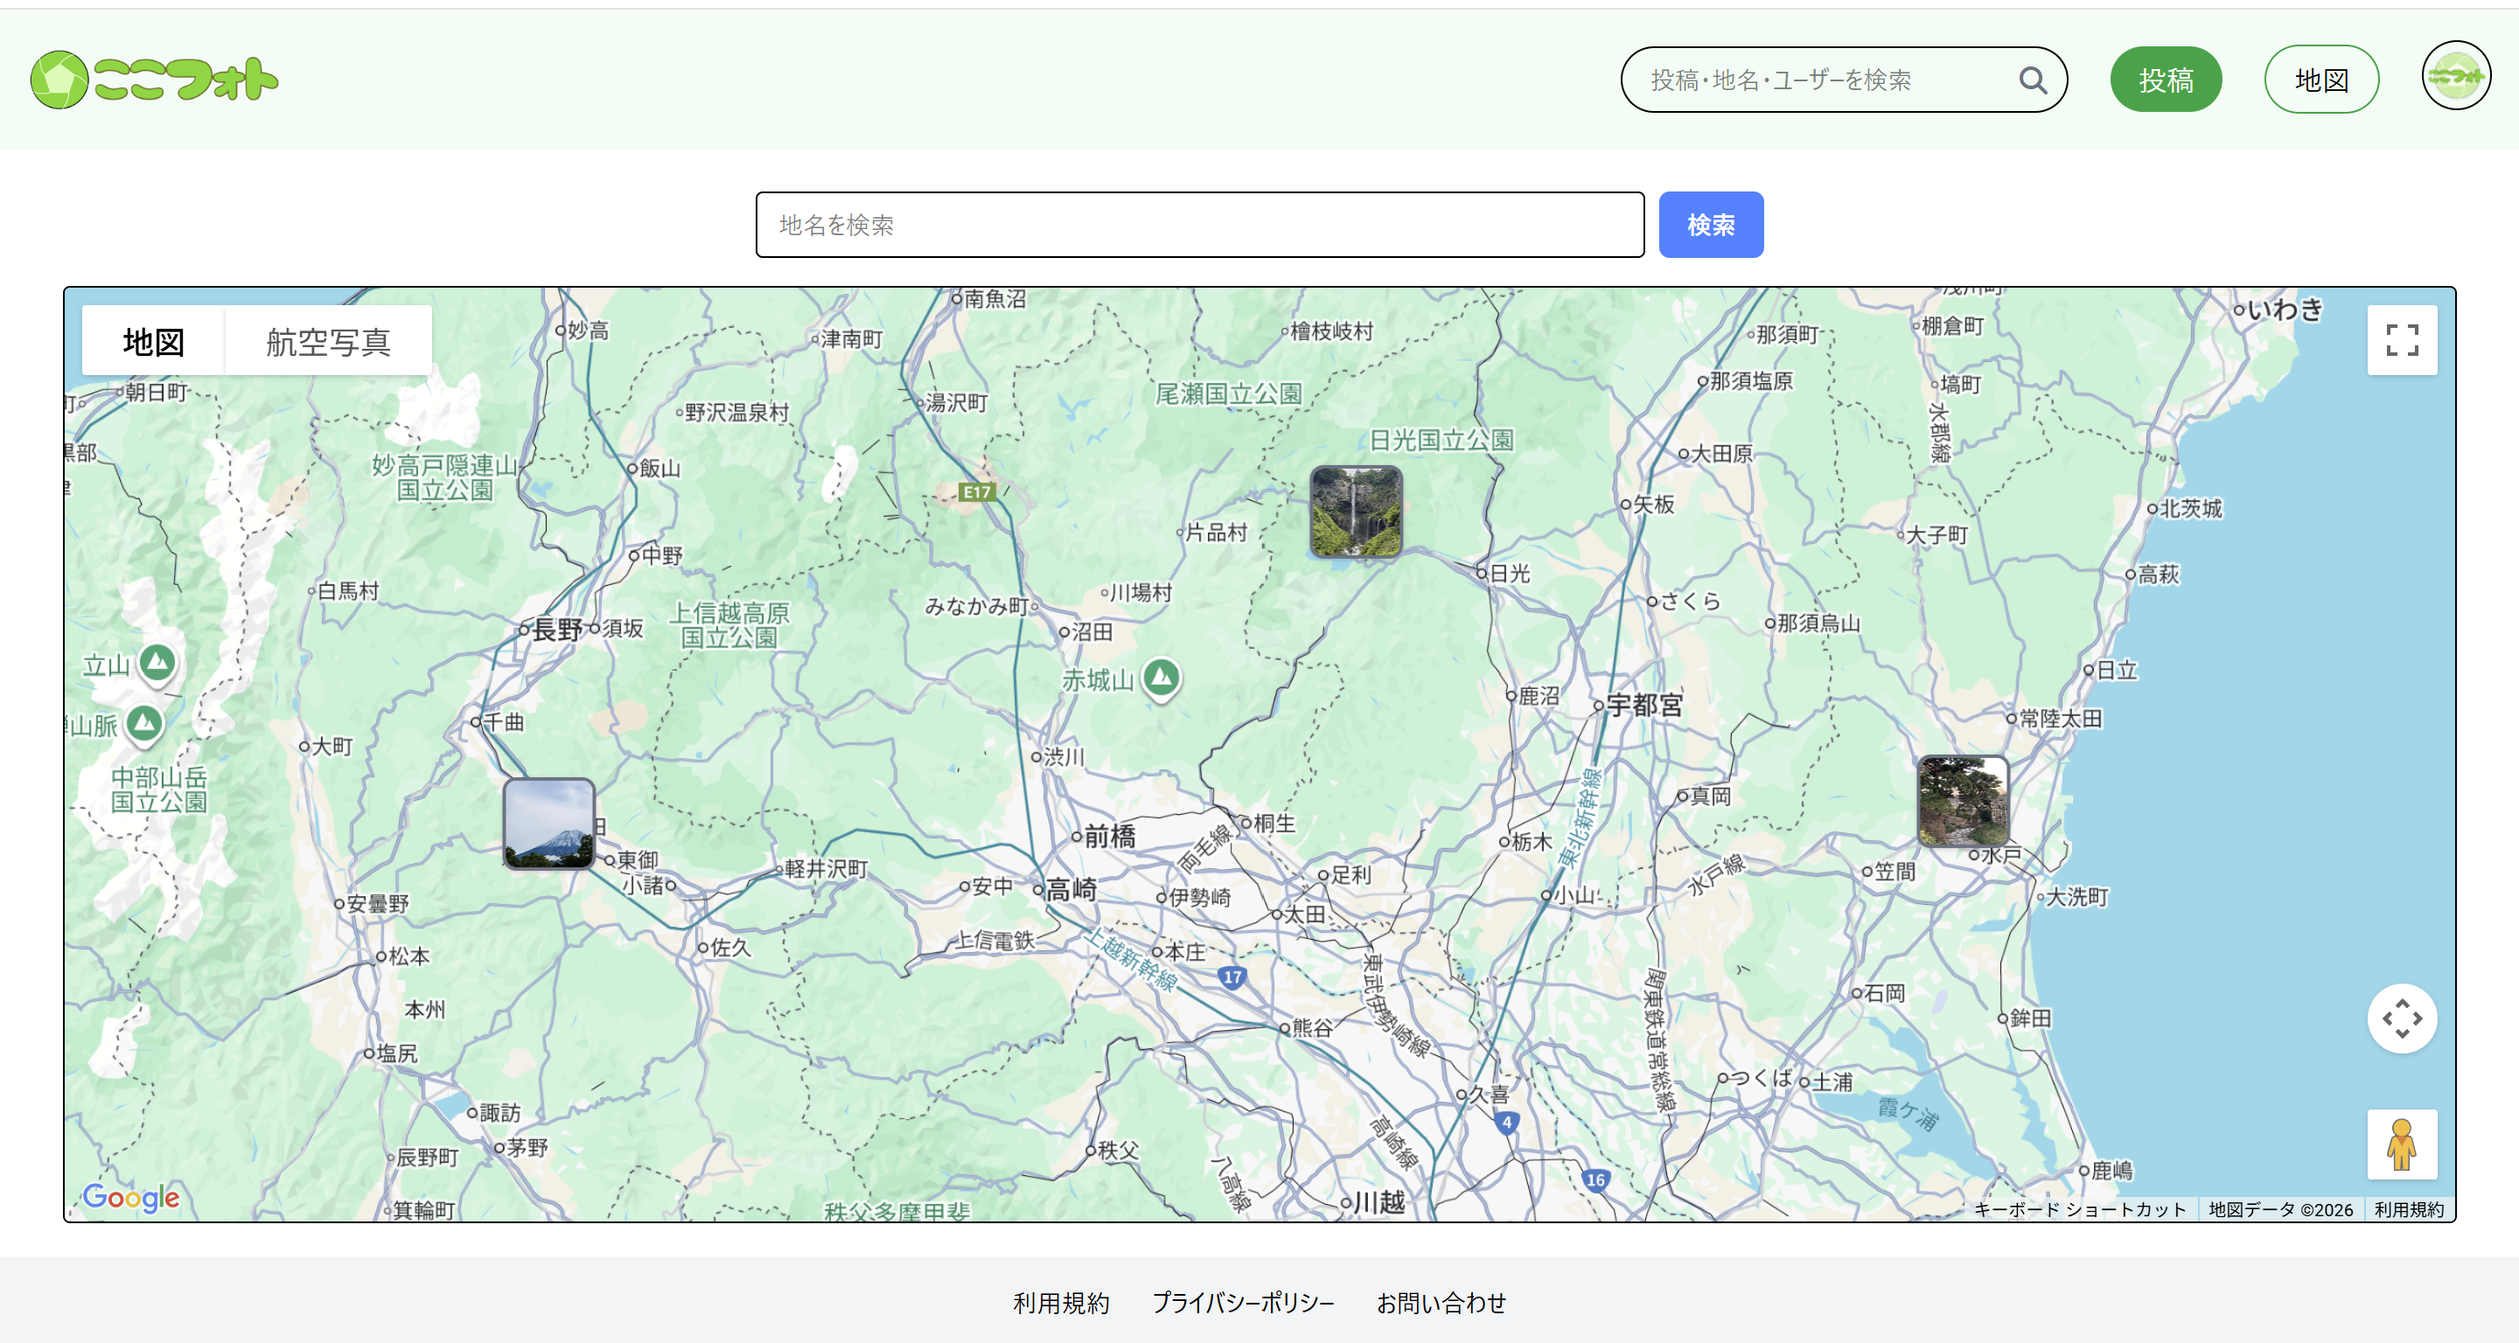Open the お問い合わせ footer link
Image resolution: width=2519 pixels, height=1343 pixels.
pyautogui.click(x=1441, y=1303)
